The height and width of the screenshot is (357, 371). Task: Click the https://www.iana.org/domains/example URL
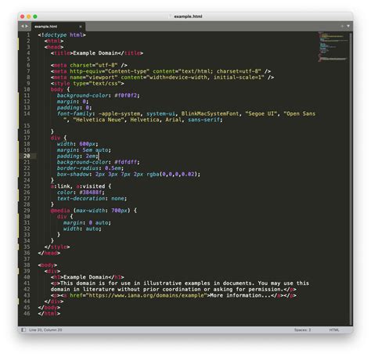pyautogui.click(x=146, y=295)
